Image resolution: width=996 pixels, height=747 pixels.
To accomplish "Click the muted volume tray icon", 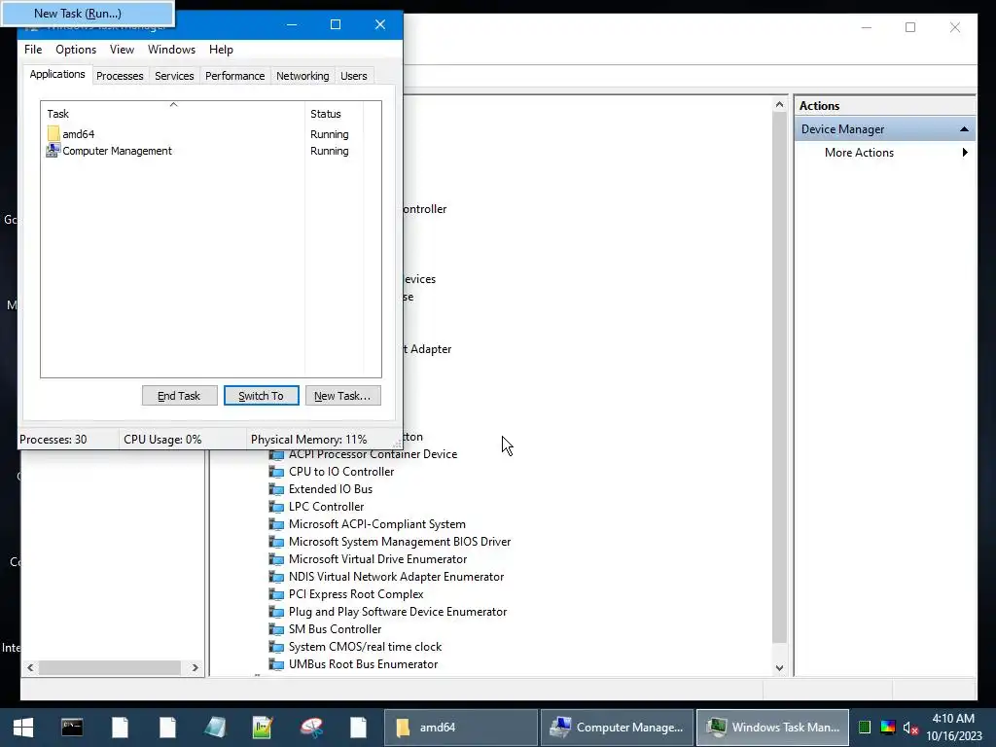I will click(x=910, y=728).
